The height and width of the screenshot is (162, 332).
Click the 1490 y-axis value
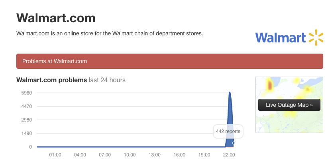click(26, 133)
